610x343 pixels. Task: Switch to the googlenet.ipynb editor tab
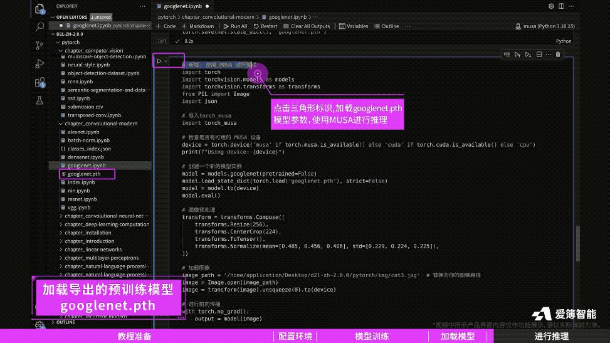[183, 6]
